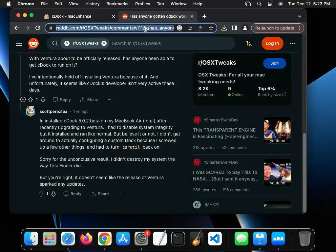336x252 pixels.
Task: Click the r/OSXTweaks sidebar title
Action: pyautogui.click(x=217, y=63)
